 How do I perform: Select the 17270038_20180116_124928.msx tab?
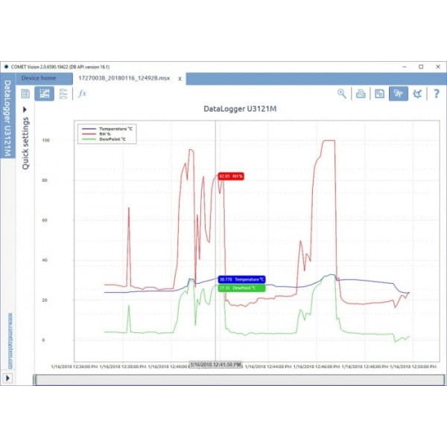(x=124, y=78)
